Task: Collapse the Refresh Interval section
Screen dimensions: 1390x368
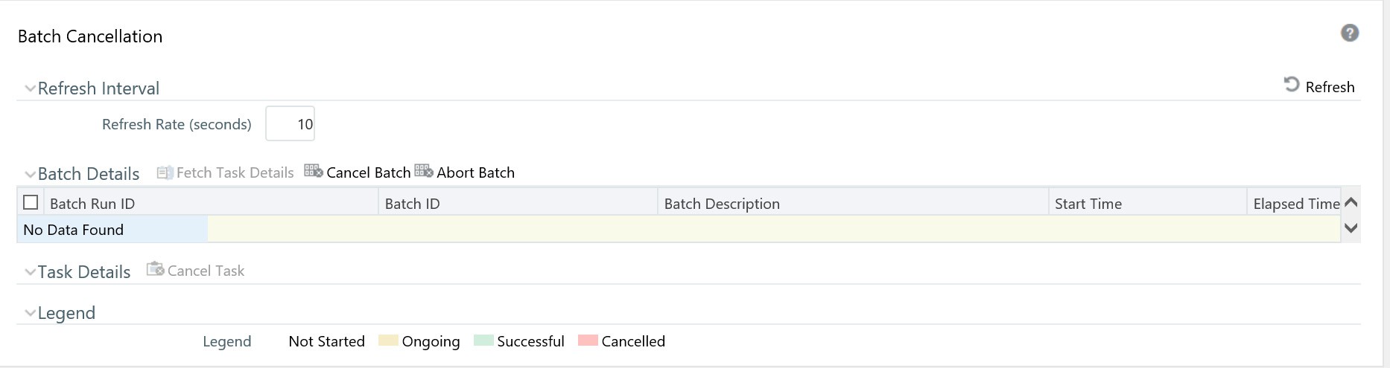Action: coord(30,89)
